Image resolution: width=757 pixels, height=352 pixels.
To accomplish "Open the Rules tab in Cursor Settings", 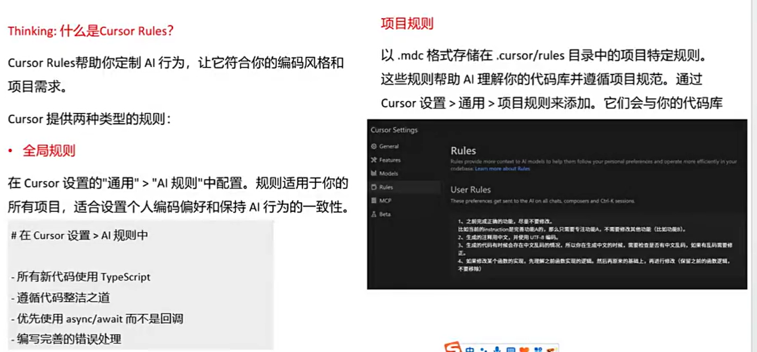I will coord(404,187).
